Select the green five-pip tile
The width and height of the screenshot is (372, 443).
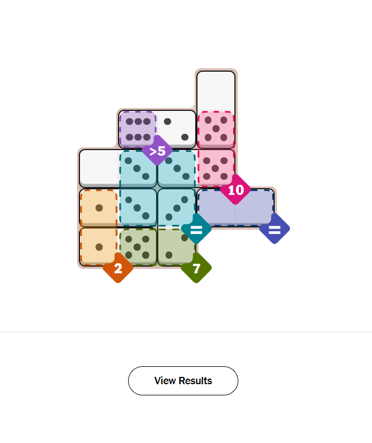tap(138, 246)
